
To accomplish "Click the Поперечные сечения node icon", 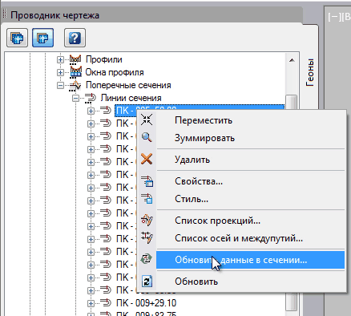I will 75,85.
